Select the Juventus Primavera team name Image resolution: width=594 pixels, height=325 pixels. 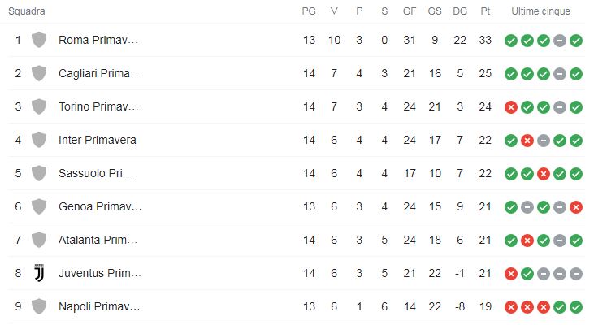(x=99, y=274)
